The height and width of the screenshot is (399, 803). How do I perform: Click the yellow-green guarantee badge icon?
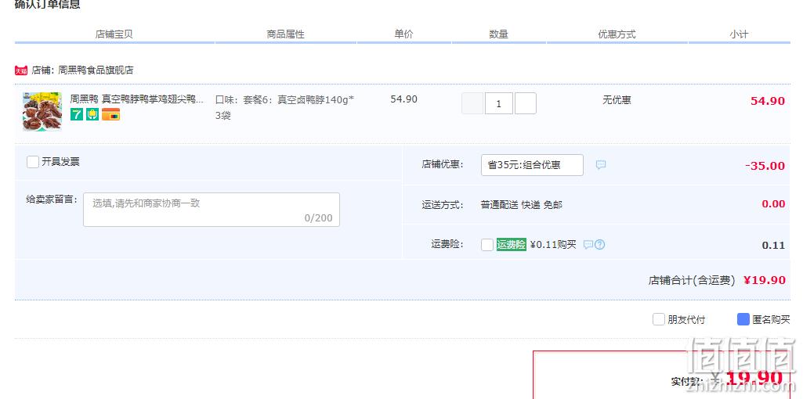(x=92, y=114)
